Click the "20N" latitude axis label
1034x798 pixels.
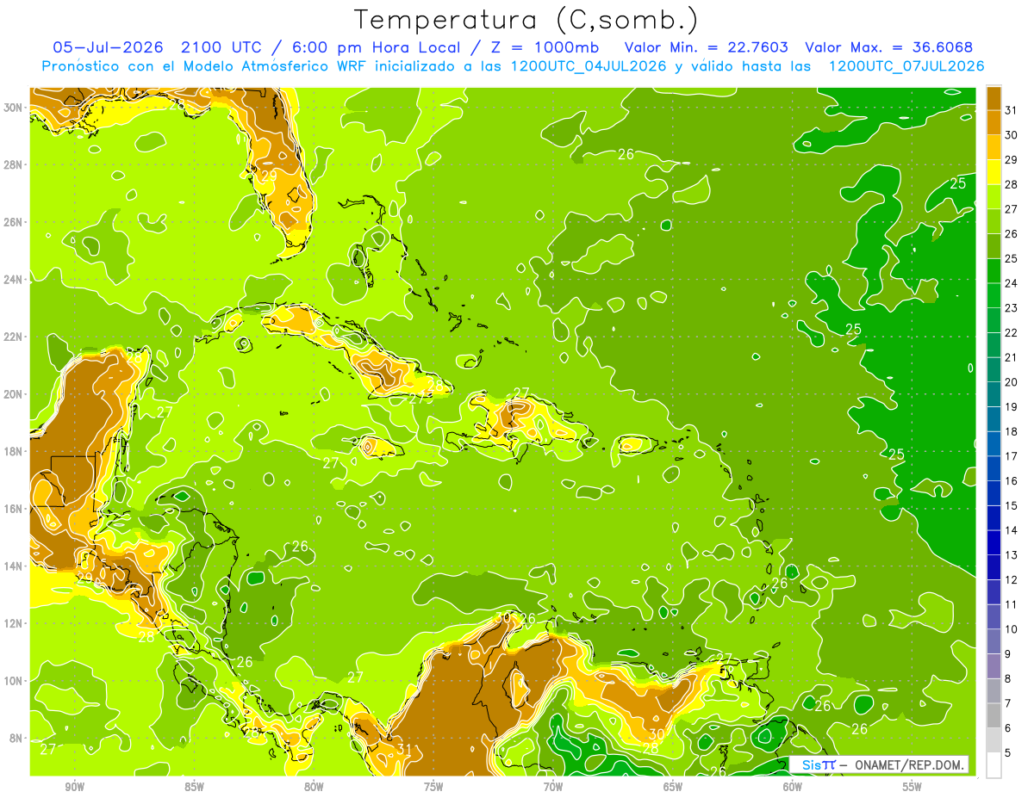click(x=13, y=394)
